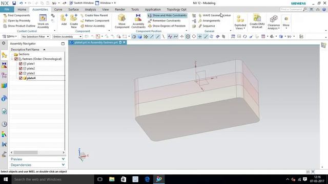Open the Menu dropdown
This screenshot has width=328, height=184.
(10, 36)
